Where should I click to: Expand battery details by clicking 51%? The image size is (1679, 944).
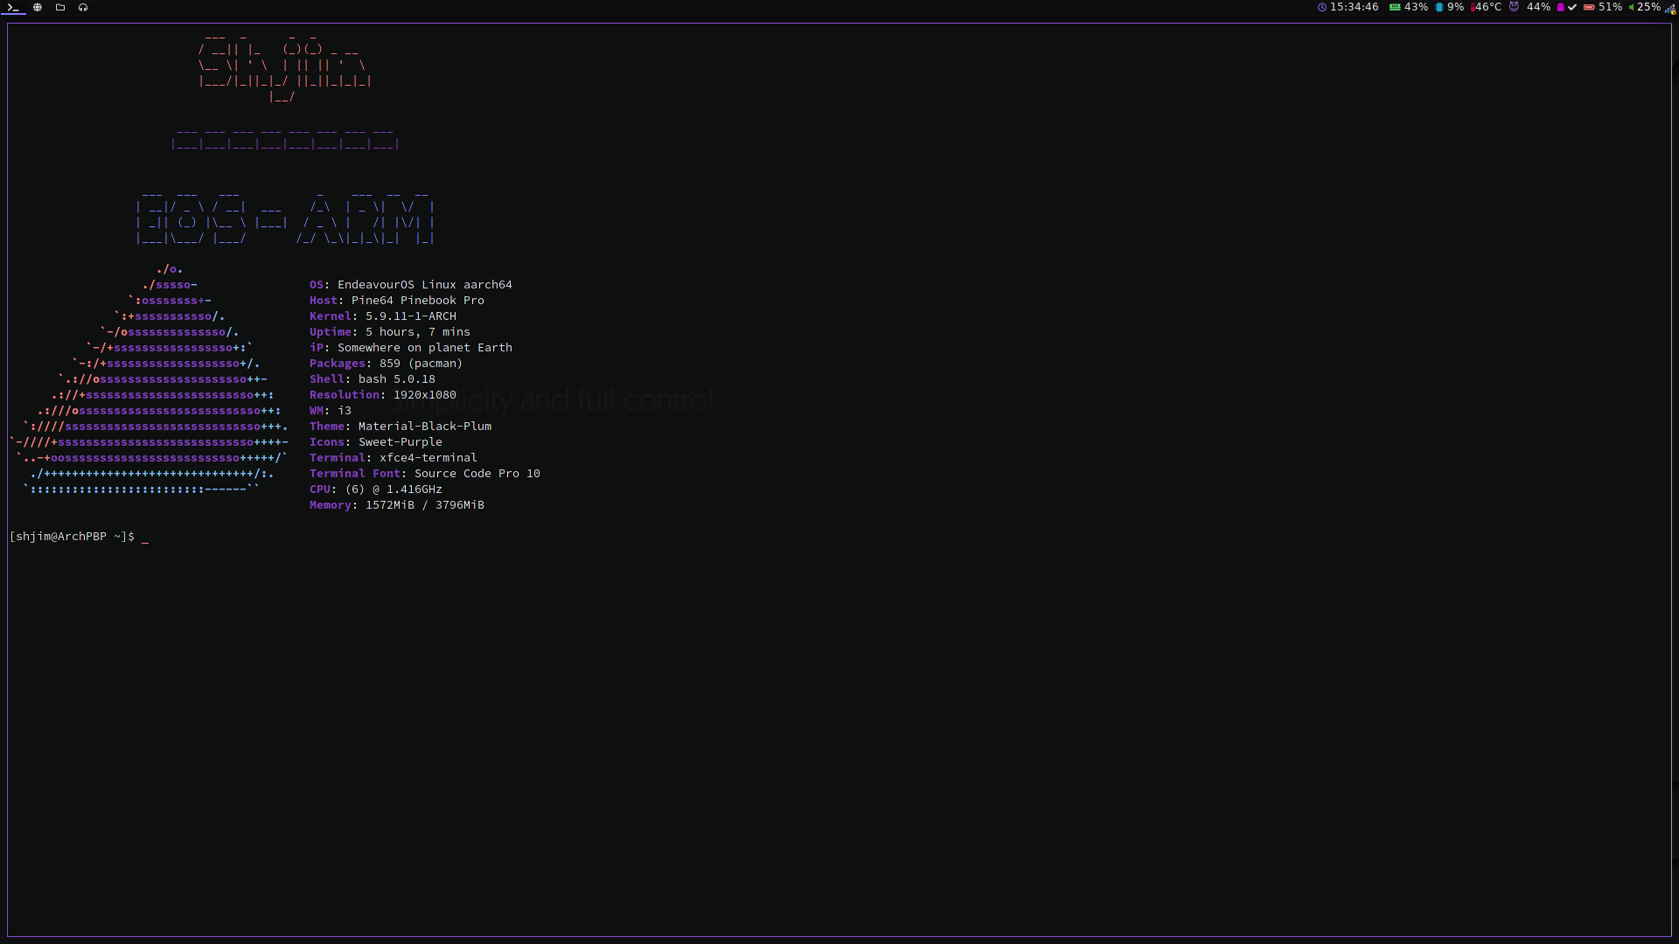(x=1609, y=7)
